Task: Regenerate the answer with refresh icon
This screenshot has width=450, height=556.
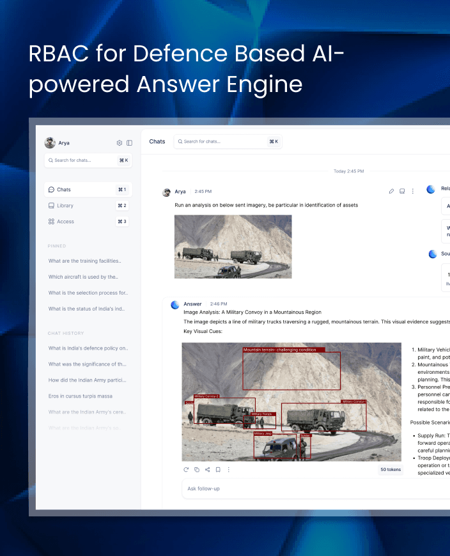Action: click(x=186, y=470)
